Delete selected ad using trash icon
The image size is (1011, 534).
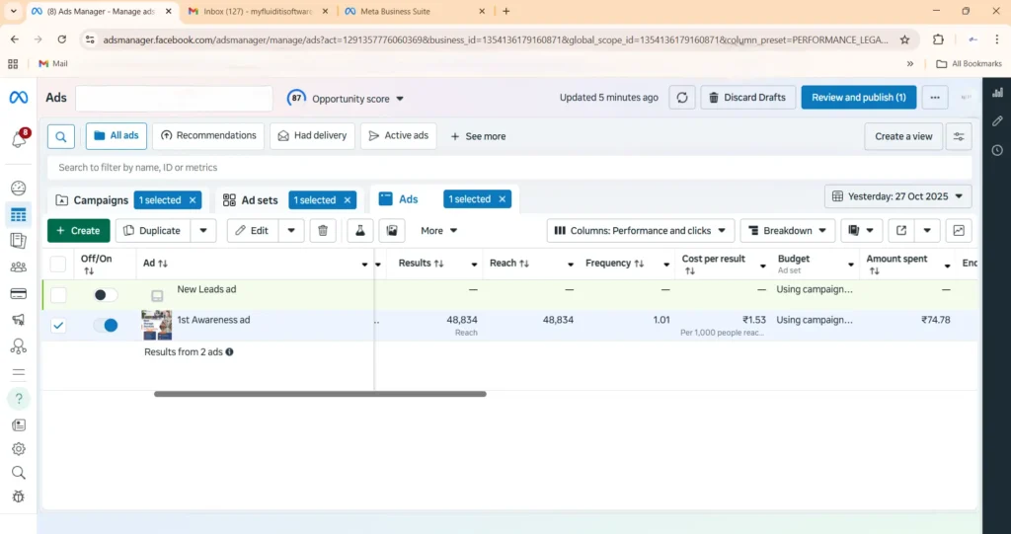point(323,230)
